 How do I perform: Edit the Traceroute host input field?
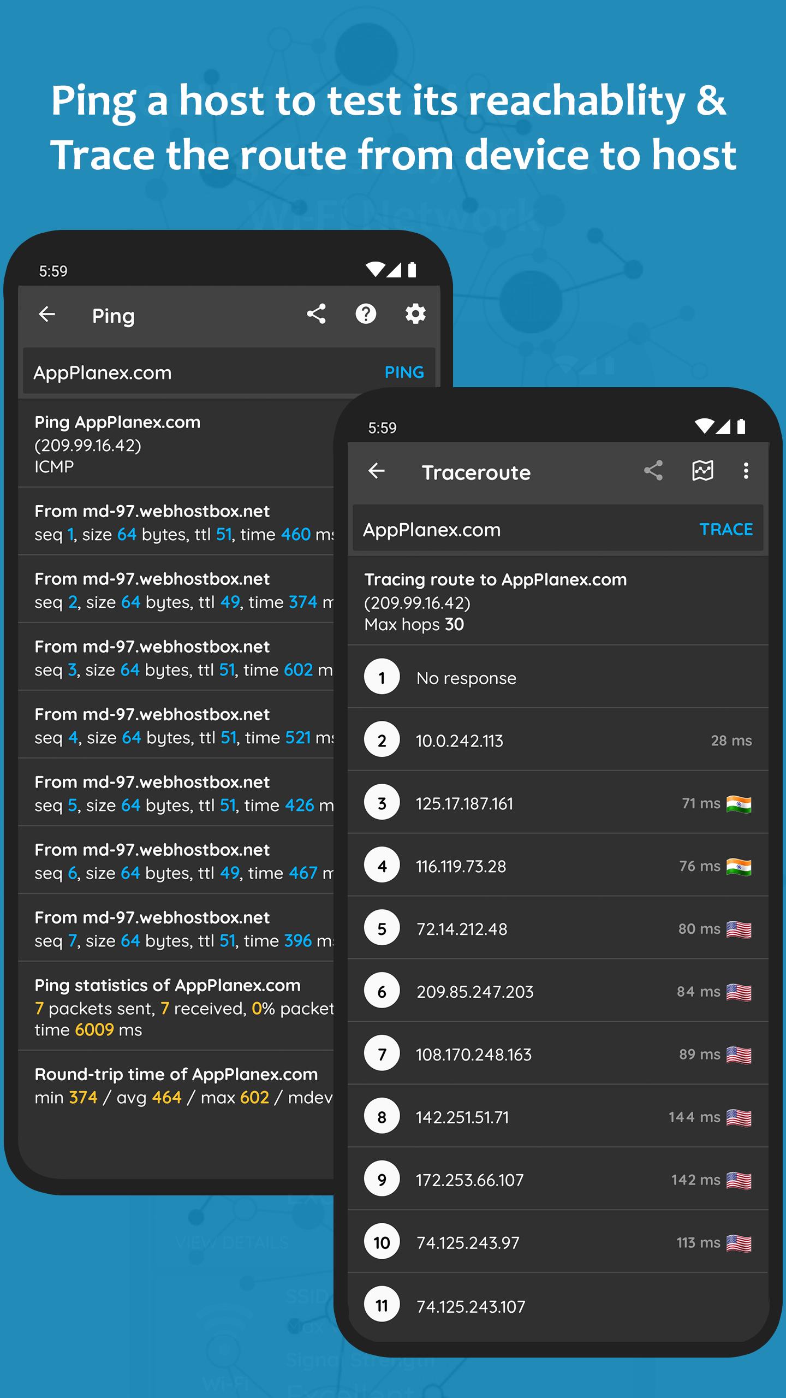point(524,530)
